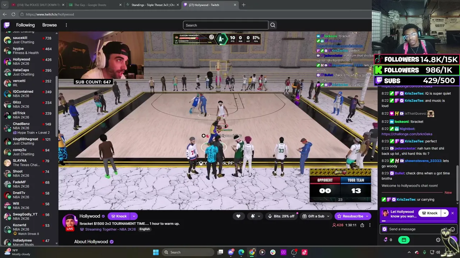
Task: Open the Twitch home logo
Action: point(7,25)
